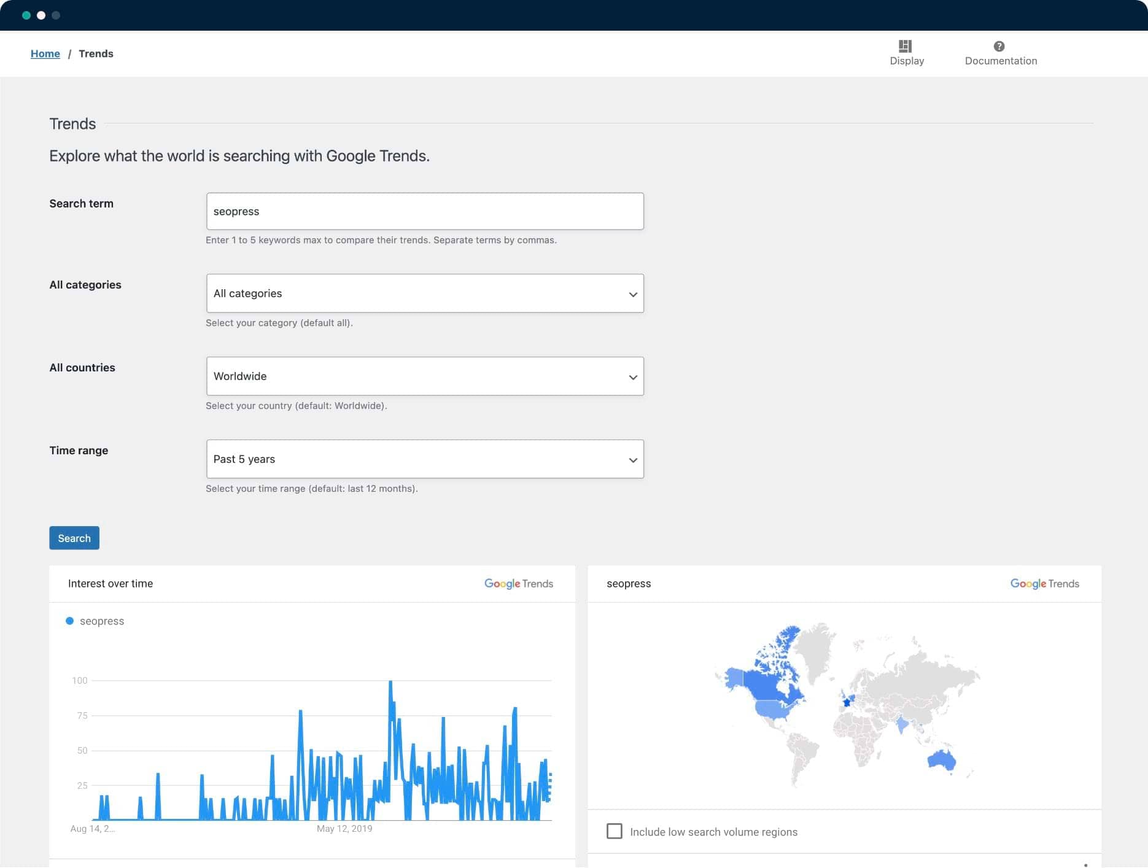Image resolution: width=1148 pixels, height=868 pixels.
Task: Click the dark blue dot in title bar
Action: 56,15
